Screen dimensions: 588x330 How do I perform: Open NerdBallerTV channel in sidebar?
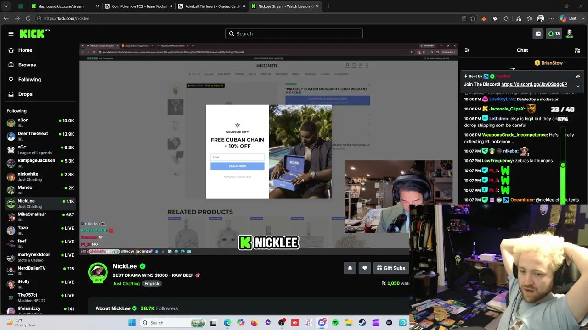40,271
